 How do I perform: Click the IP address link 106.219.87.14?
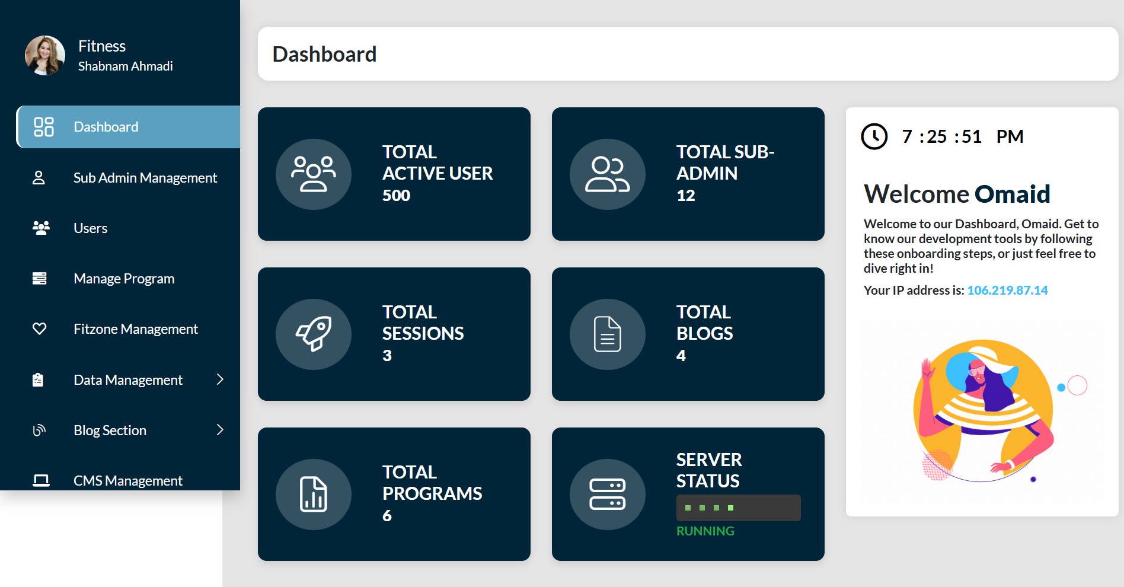pos(1007,291)
